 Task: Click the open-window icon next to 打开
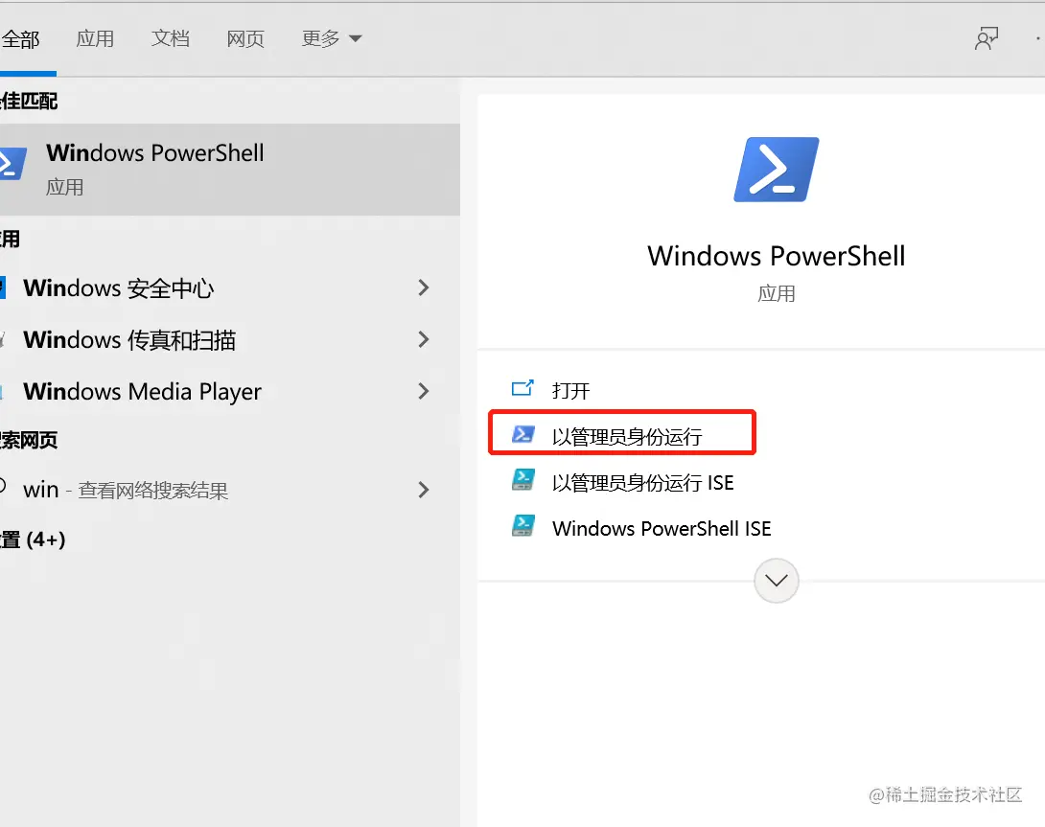pos(522,388)
